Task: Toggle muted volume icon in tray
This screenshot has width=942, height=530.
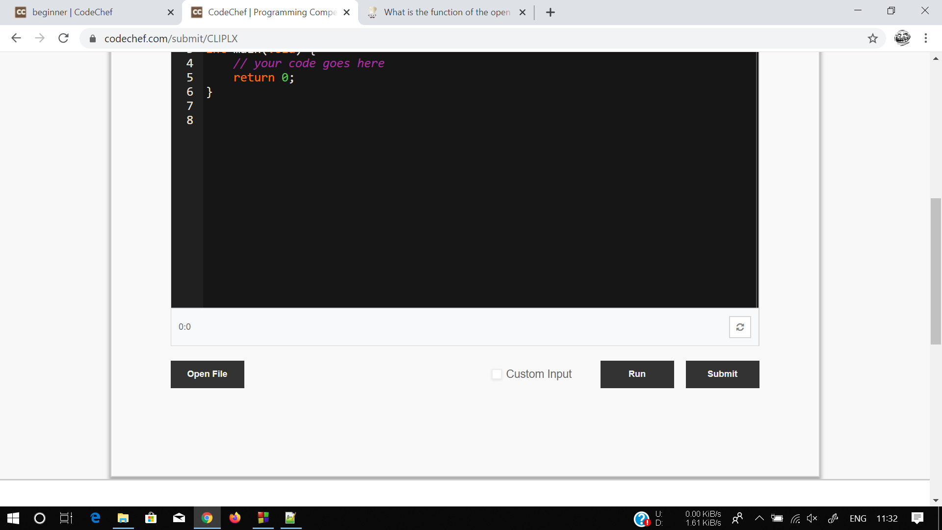Action: click(x=812, y=518)
